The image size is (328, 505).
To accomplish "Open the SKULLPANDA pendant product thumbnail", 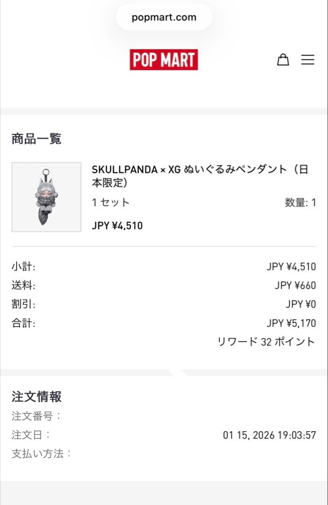I will [x=45, y=196].
